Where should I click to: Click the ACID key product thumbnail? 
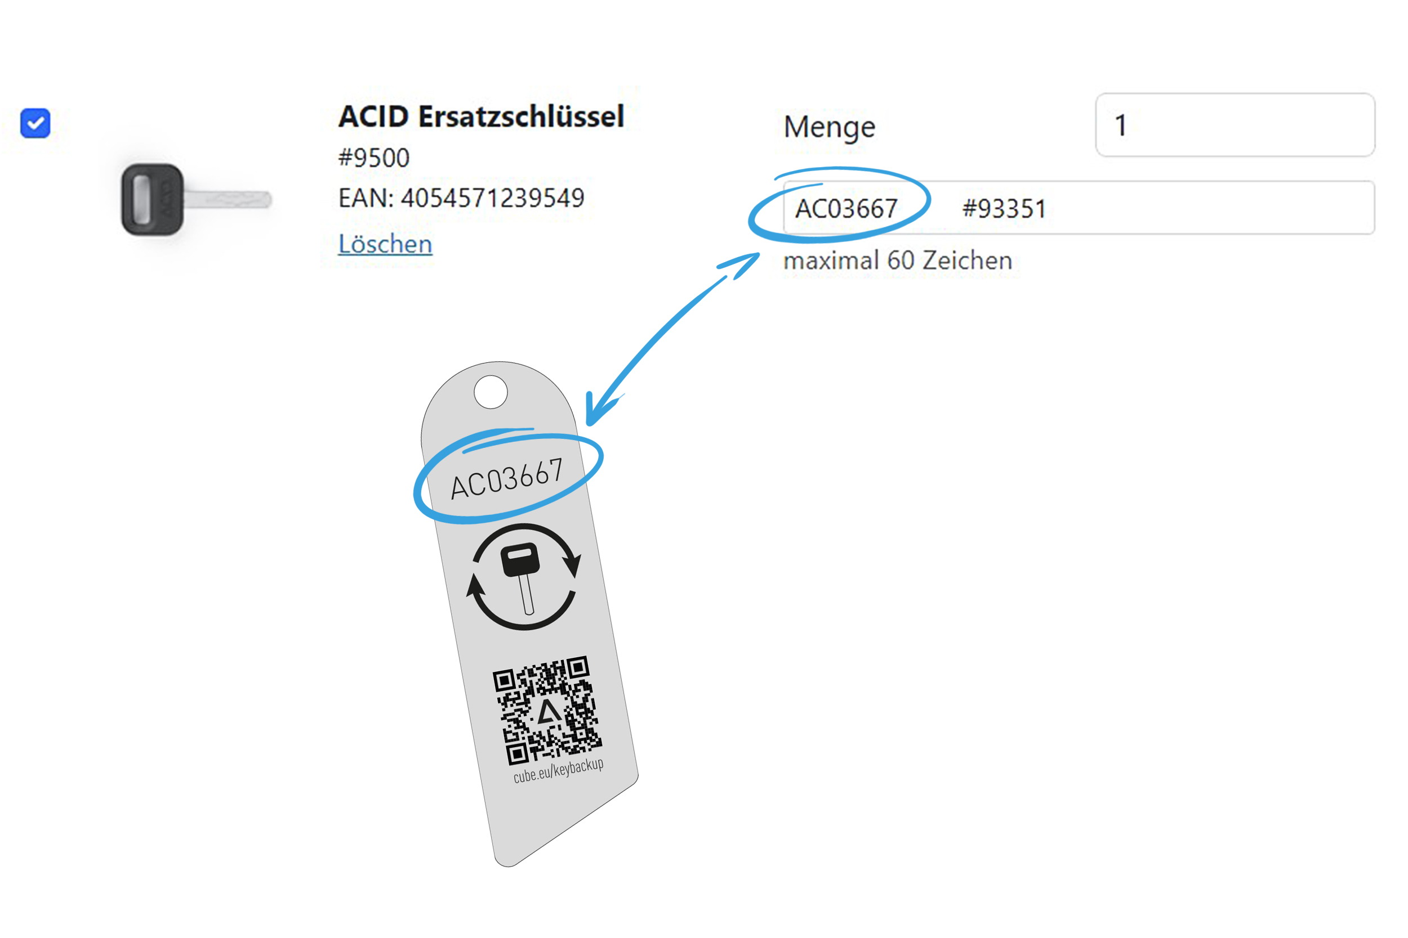pos(196,199)
